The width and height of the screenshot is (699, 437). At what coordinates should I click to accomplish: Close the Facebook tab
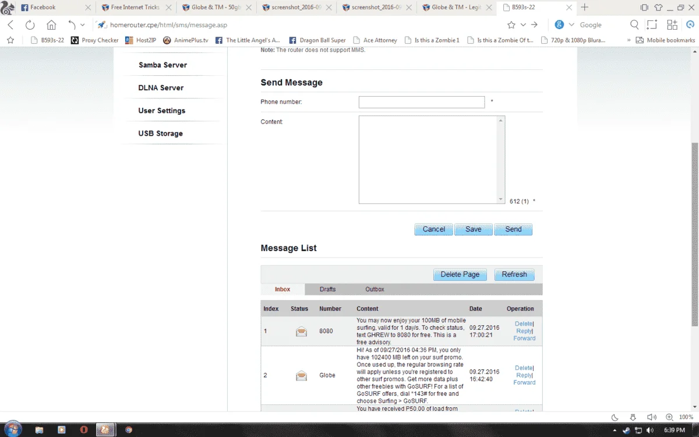(x=87, y=8)
